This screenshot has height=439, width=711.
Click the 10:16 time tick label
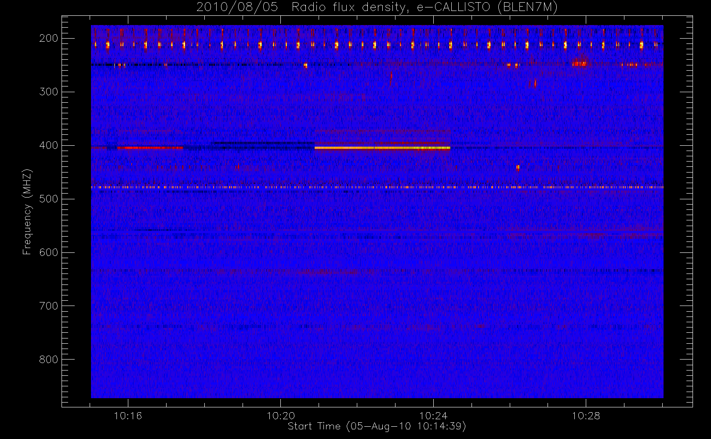(128, 416)
